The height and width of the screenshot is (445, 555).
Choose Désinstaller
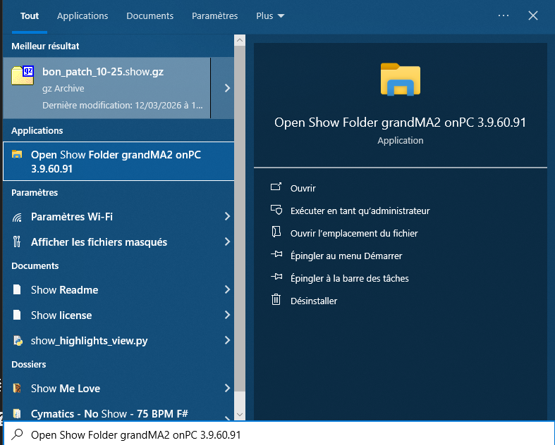(x=314, y=301)
